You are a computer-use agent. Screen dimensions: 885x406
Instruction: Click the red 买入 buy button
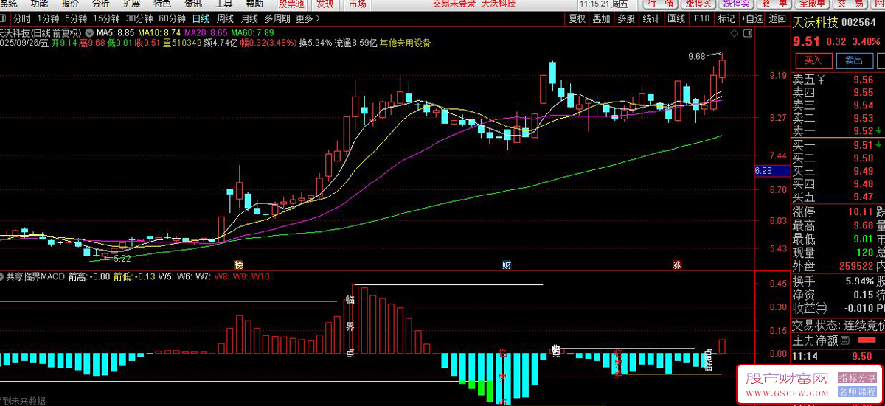point(813,60)
